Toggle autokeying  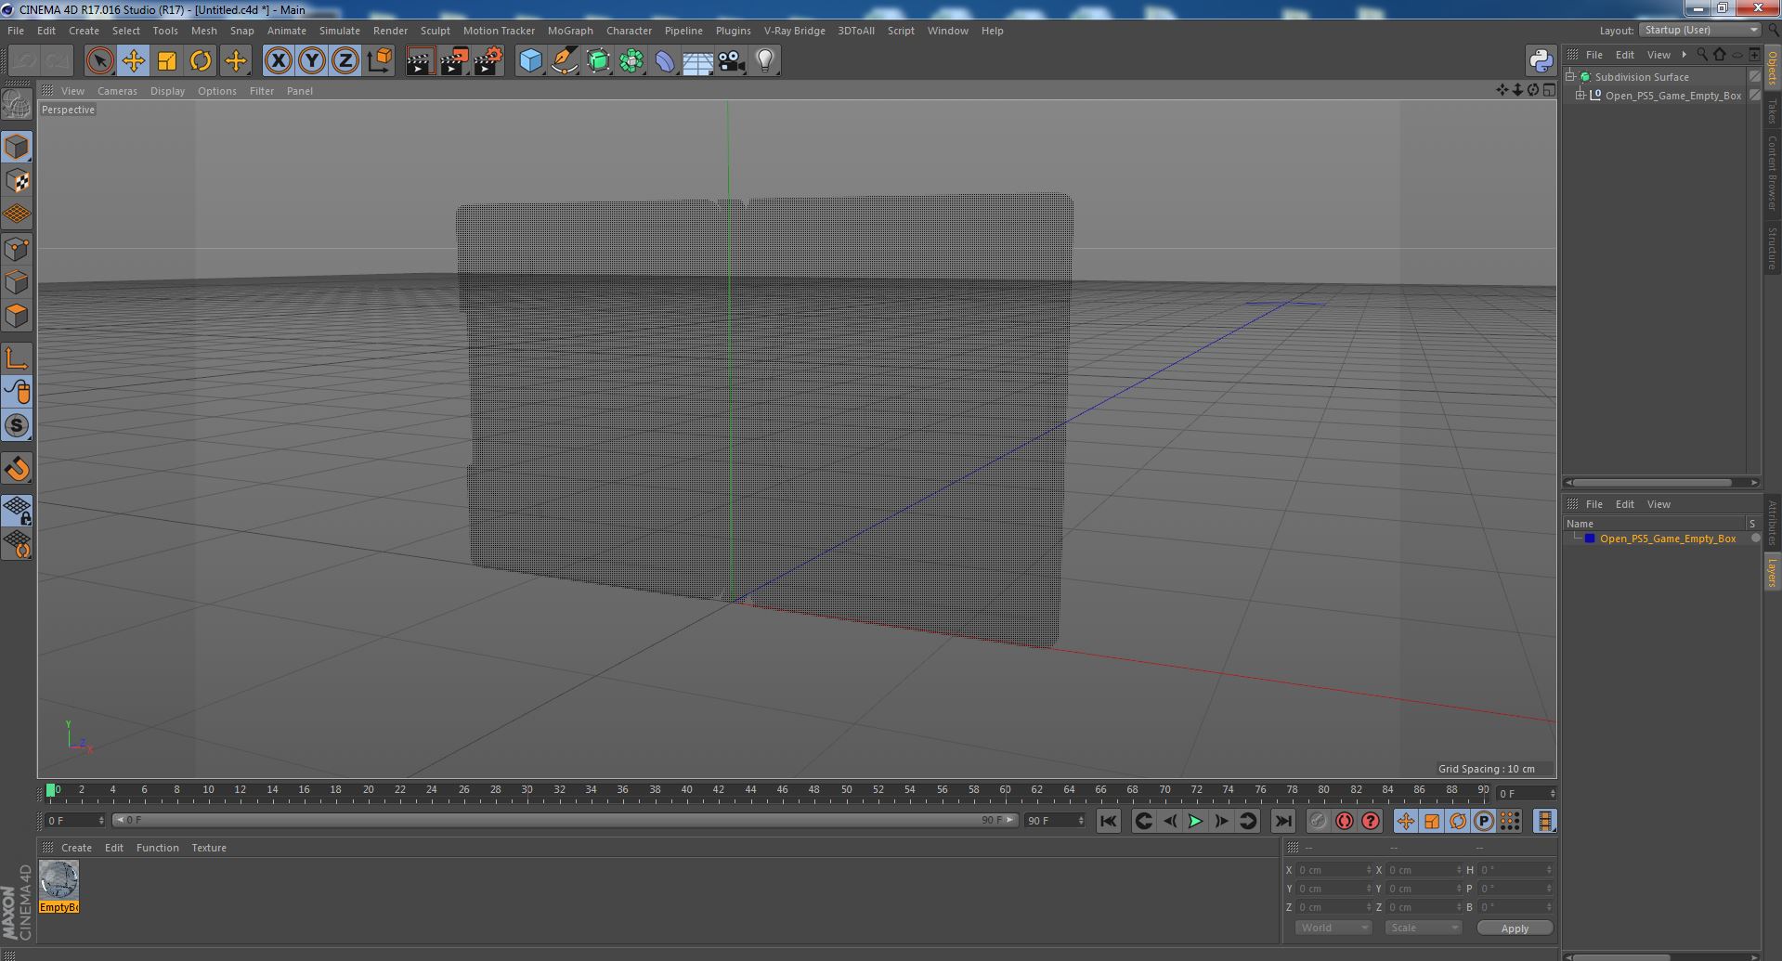(x=1345, y=821)
